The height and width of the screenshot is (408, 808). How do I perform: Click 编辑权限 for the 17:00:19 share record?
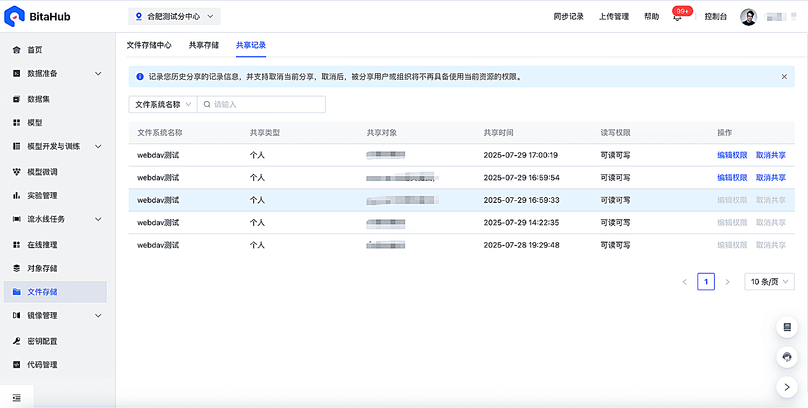pyautogui.click(x=733, y=155)
